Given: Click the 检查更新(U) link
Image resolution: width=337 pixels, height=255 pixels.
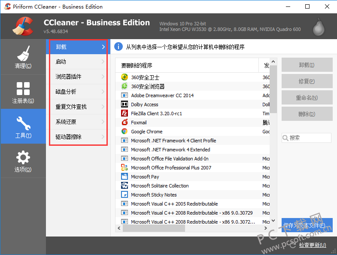Looking at the screenshot, I should pos(313,245).
